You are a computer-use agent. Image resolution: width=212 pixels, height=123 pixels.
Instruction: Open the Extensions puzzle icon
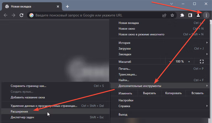pos(182,15)
